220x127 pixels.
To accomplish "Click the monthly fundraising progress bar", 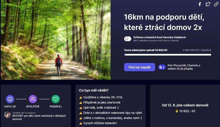I will click(x=167, y=55).
